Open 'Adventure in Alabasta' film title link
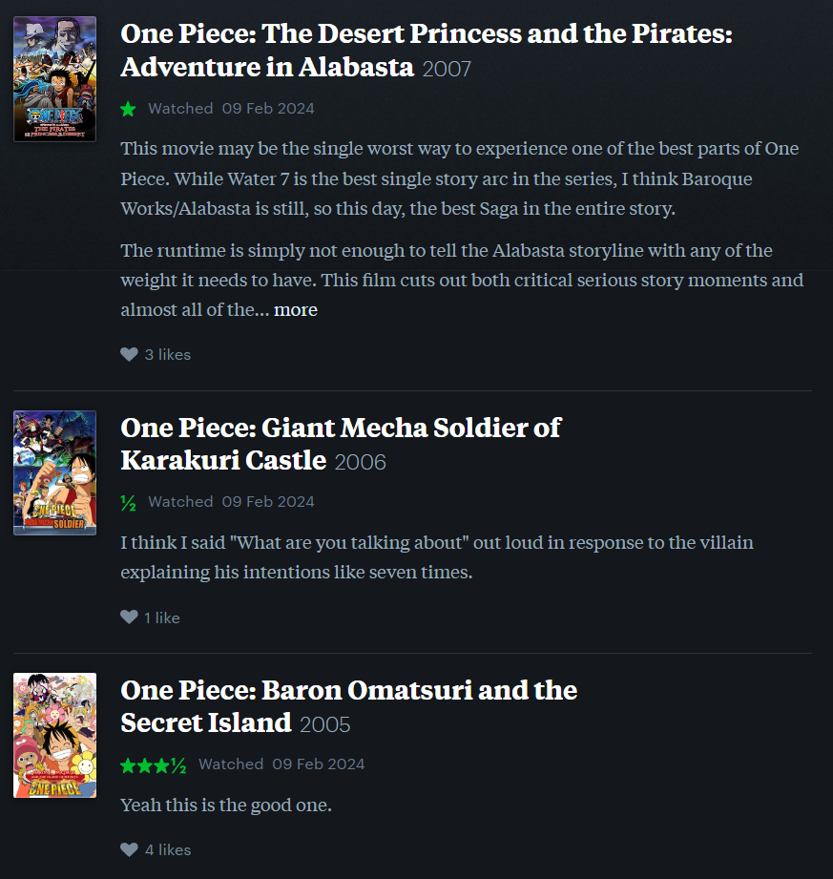The height and width of the screenshot is (879, 833). [x=426, y=51]
